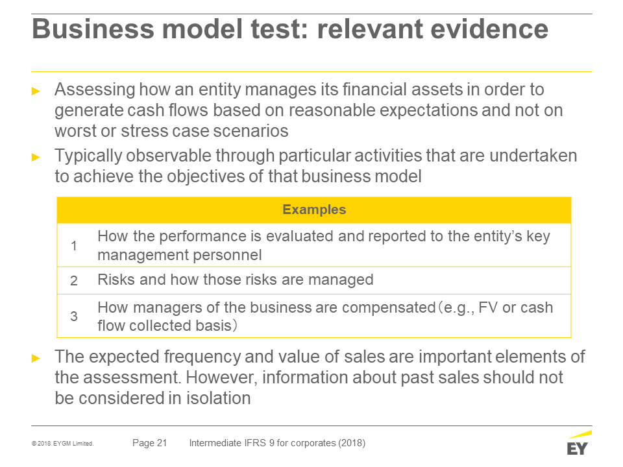Click the second yellow bullet arrow
The width and height of the screenshot is (623, 467).
click(x=36, y=157)
